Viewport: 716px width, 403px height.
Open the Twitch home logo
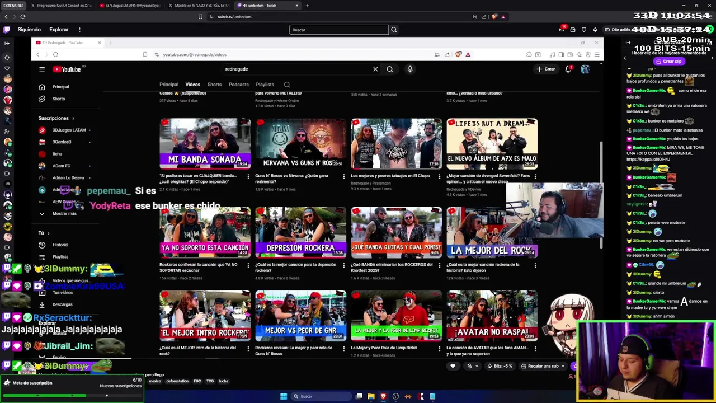click(x=7, y=30)
